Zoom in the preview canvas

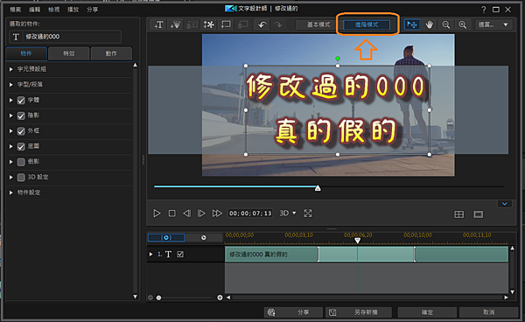[462, 24]
